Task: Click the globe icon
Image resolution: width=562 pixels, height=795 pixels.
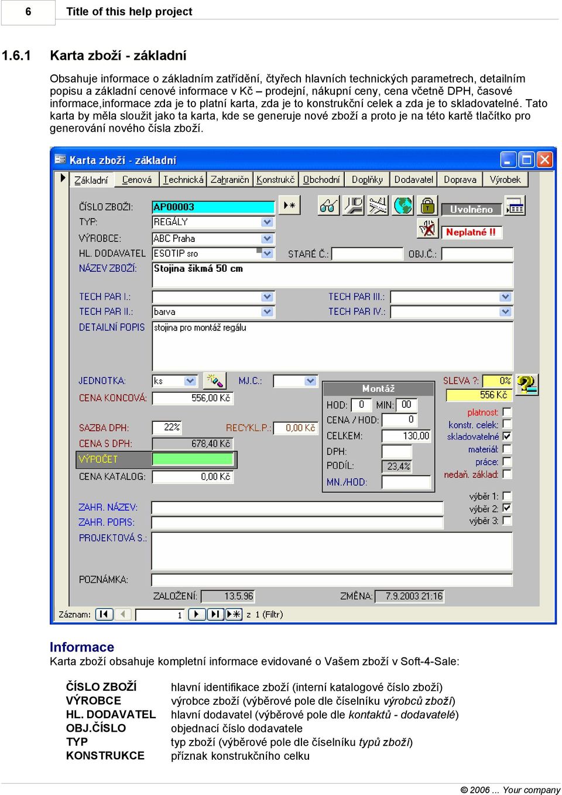Action: pos(403,206)
